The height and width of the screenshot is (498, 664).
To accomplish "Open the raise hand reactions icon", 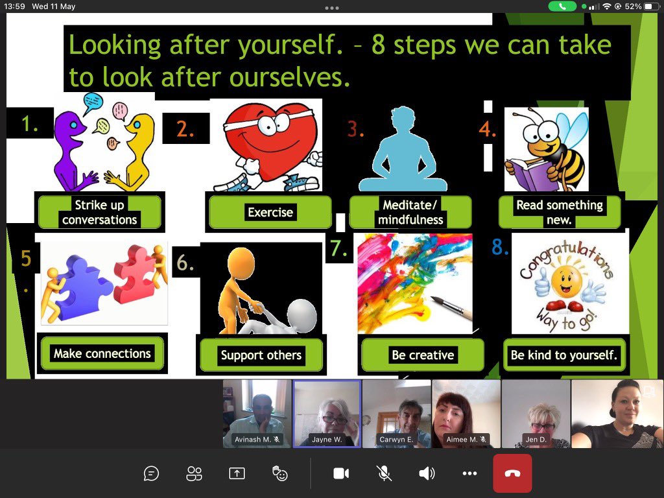I will tap(279, 473).
